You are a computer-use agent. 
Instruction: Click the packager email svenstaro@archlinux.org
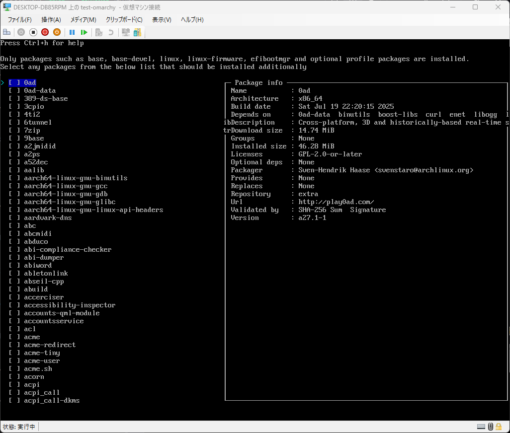point(424,170)
